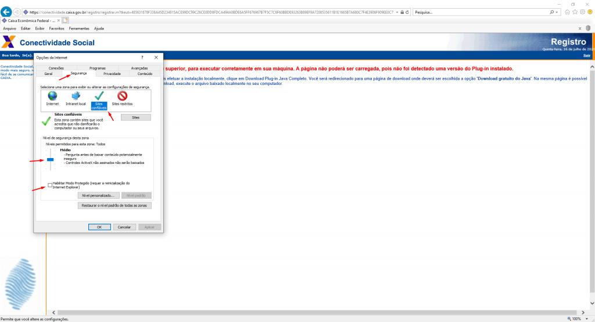Switch to the Privacidade tab

point(112,74)
